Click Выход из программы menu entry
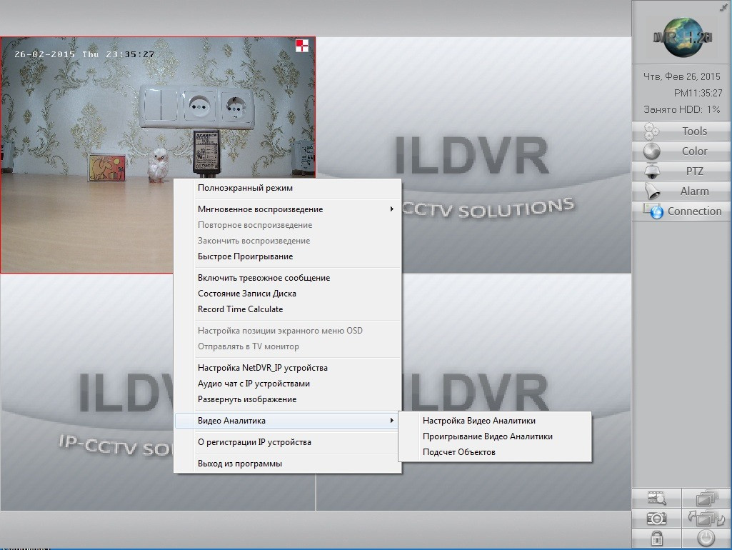The image size is (732, 550). tap(239, 464)
